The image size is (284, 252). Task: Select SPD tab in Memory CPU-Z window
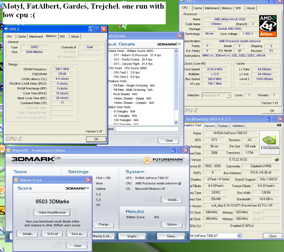click(62, 37)
